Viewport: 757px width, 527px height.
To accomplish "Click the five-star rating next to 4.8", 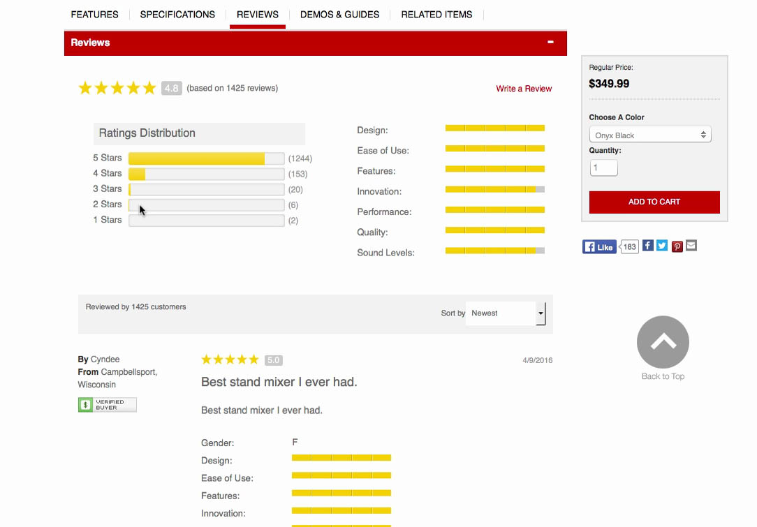I will pos(117,87).
